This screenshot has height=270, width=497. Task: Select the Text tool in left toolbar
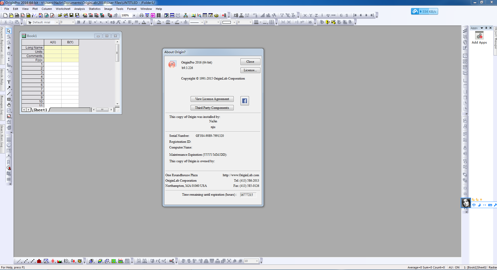coord(9,82)
